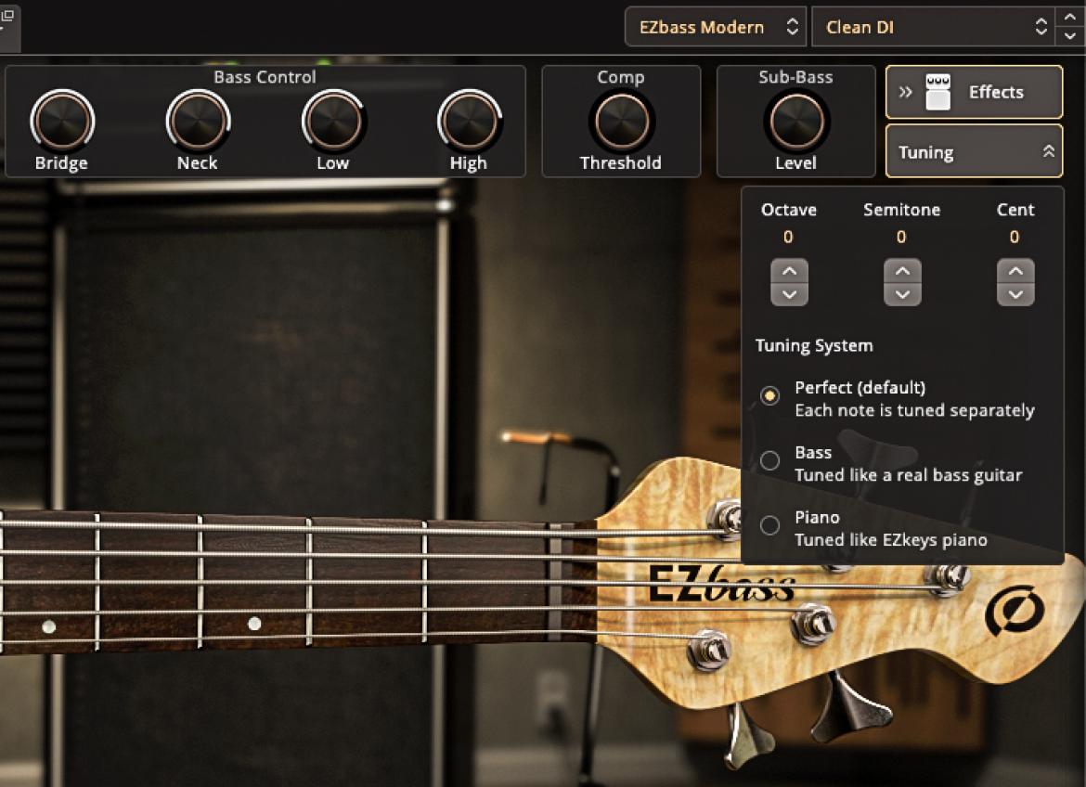Viewport: 1086px width, 787px height.
Task: Click the Low EQ knob
Action: pyautogui.click(x=333, y=121)
